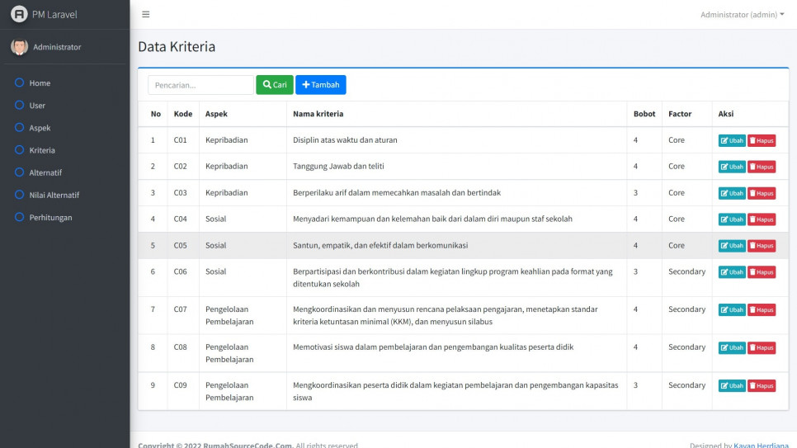Click the Data Kriteria page heading
The height and width of the screenshot is (448, 797).
177,47
